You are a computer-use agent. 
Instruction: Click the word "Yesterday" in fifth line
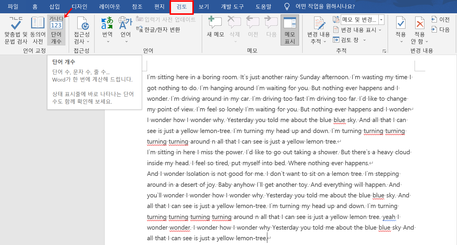point(241,120)
